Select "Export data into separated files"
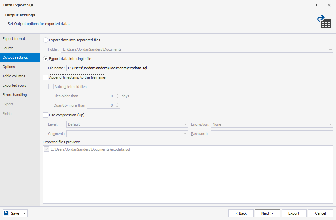Screen dimensions: 336x220 (45, 40)
